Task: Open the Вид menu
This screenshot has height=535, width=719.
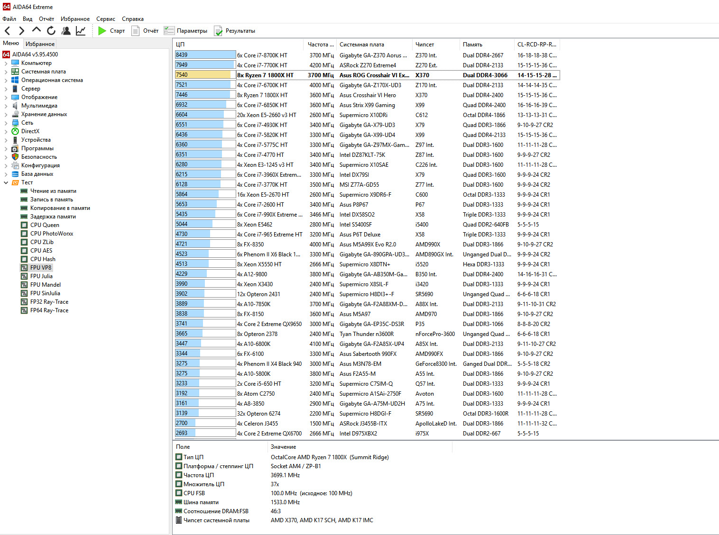Action: click(x=28, y=19)
